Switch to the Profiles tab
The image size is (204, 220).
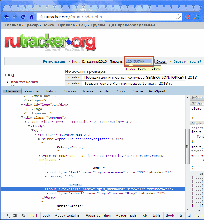(x=105, y=91)
